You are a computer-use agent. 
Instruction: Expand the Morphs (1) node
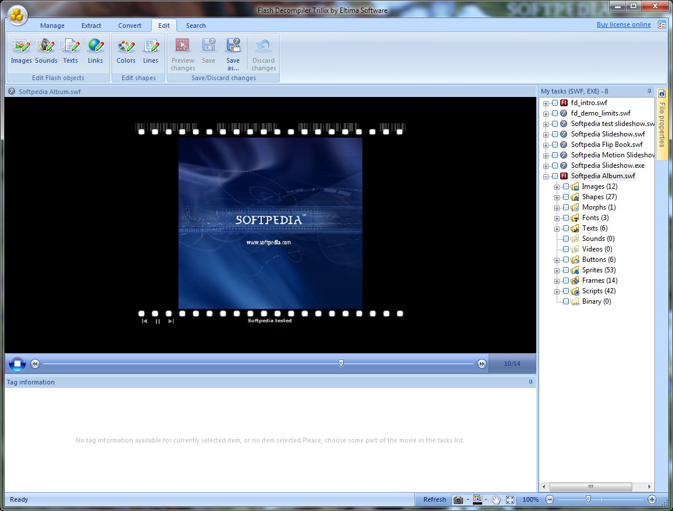557,208
